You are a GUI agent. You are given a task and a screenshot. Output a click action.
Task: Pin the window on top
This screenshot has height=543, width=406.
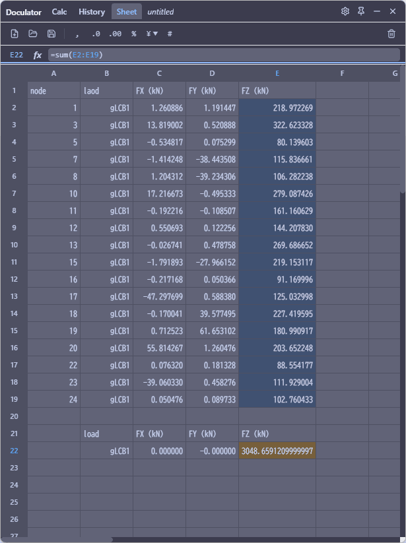(361, 11)
